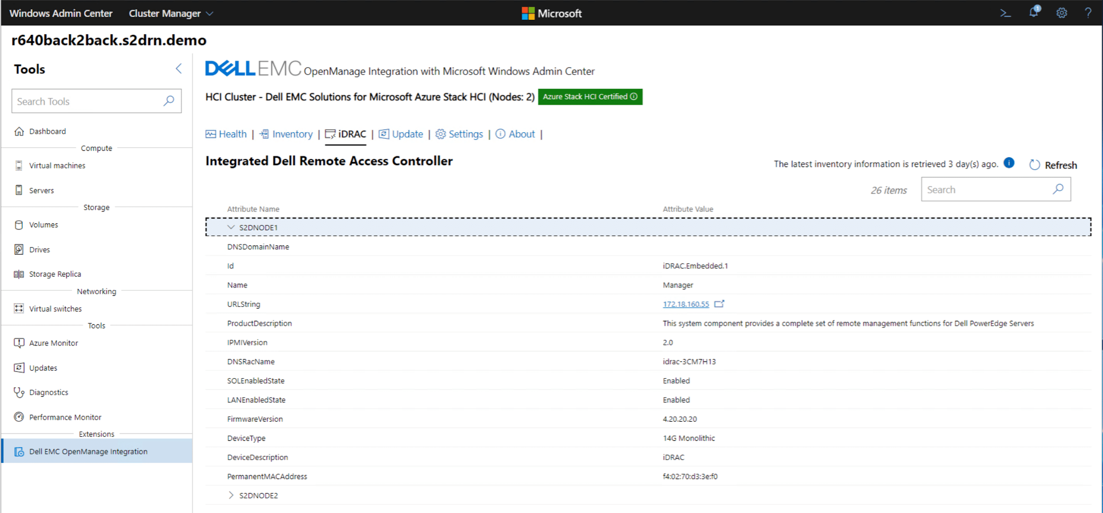Switch to the Update tab
This screenshot has width=1103, height=513.
pyautogui.click(x=401, y=134)
